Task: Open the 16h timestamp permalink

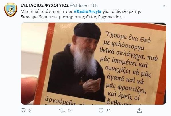Action: 94,5
